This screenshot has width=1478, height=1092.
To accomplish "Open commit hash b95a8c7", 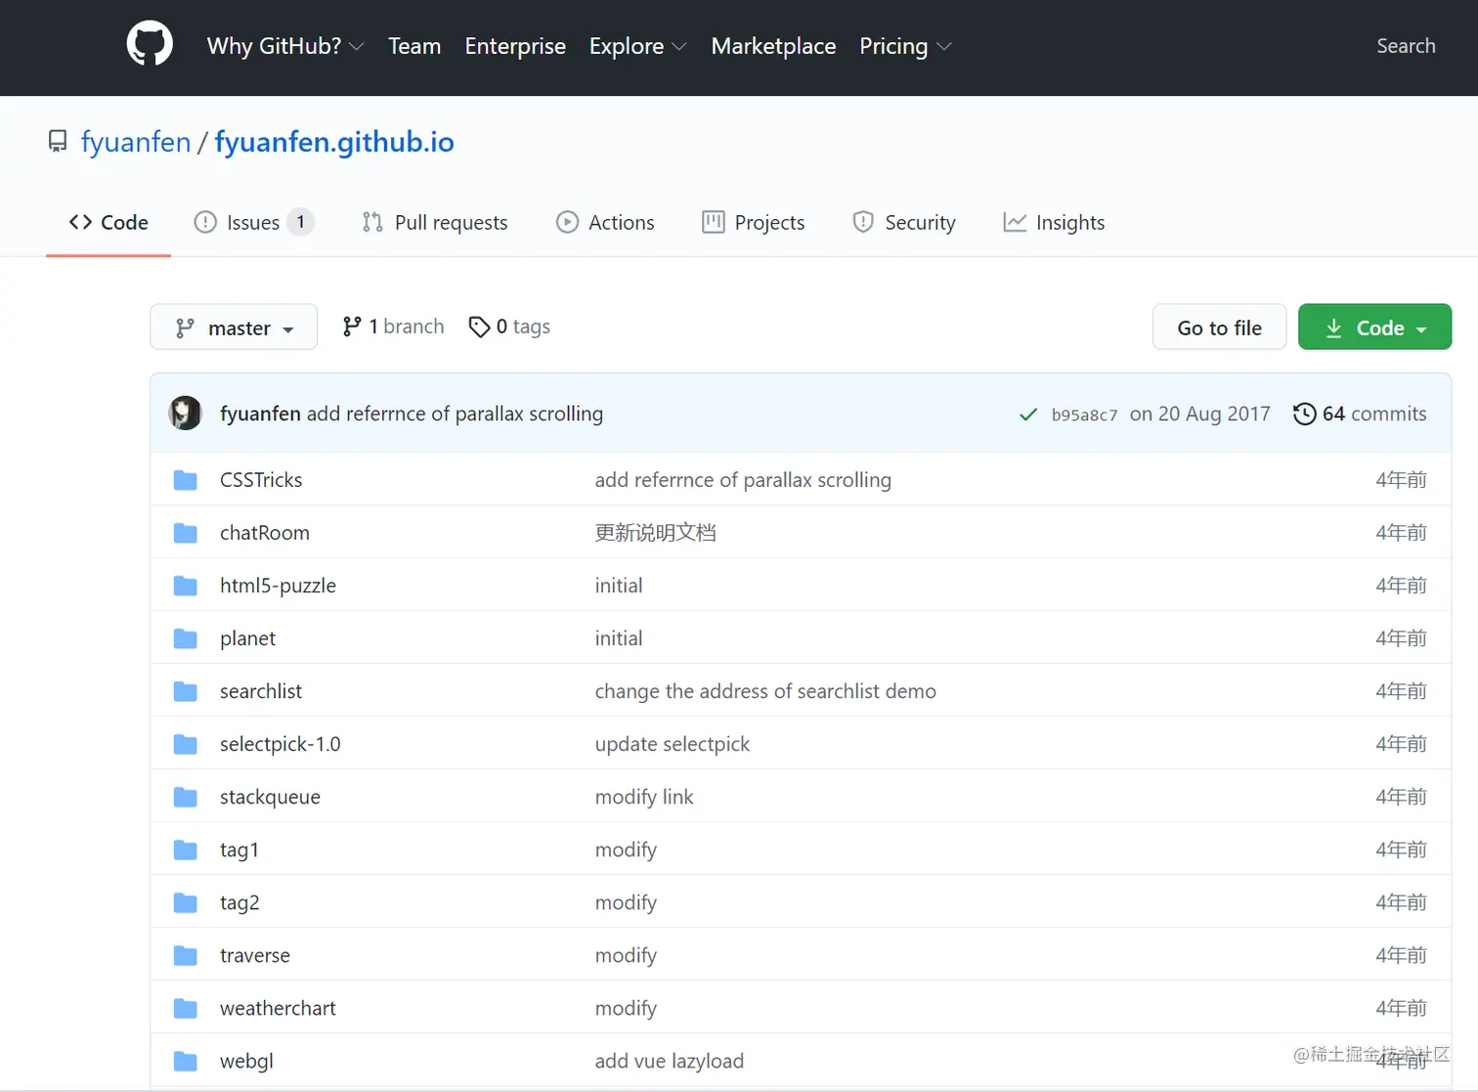I will tap(1084, 415).
